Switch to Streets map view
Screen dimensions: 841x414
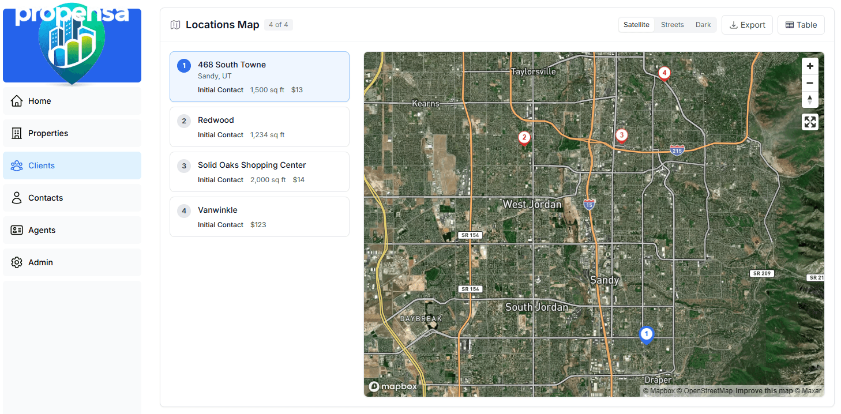point(672,24)
